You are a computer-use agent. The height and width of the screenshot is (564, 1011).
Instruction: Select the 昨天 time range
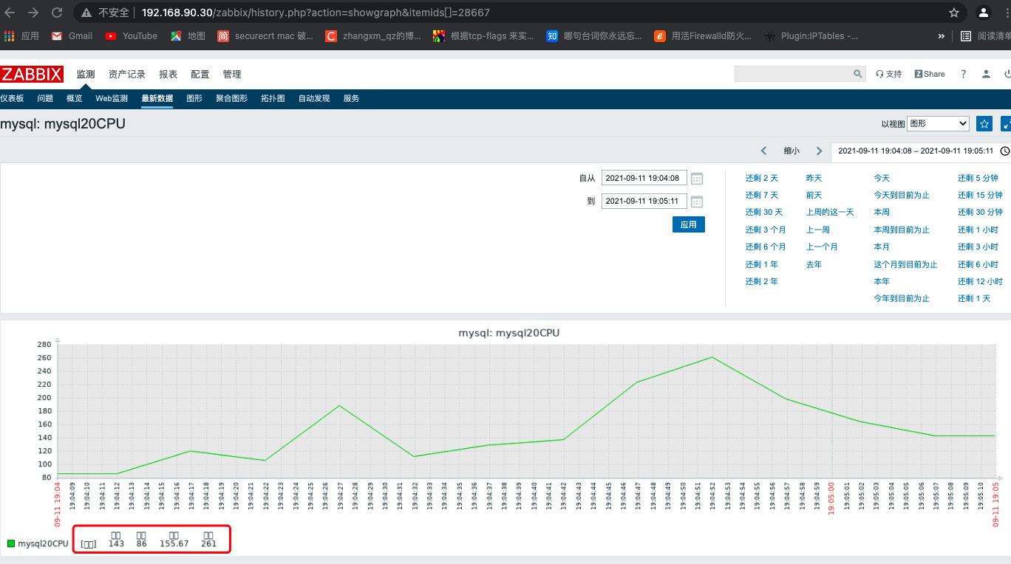pyautogui.click(x=814, y=178)
